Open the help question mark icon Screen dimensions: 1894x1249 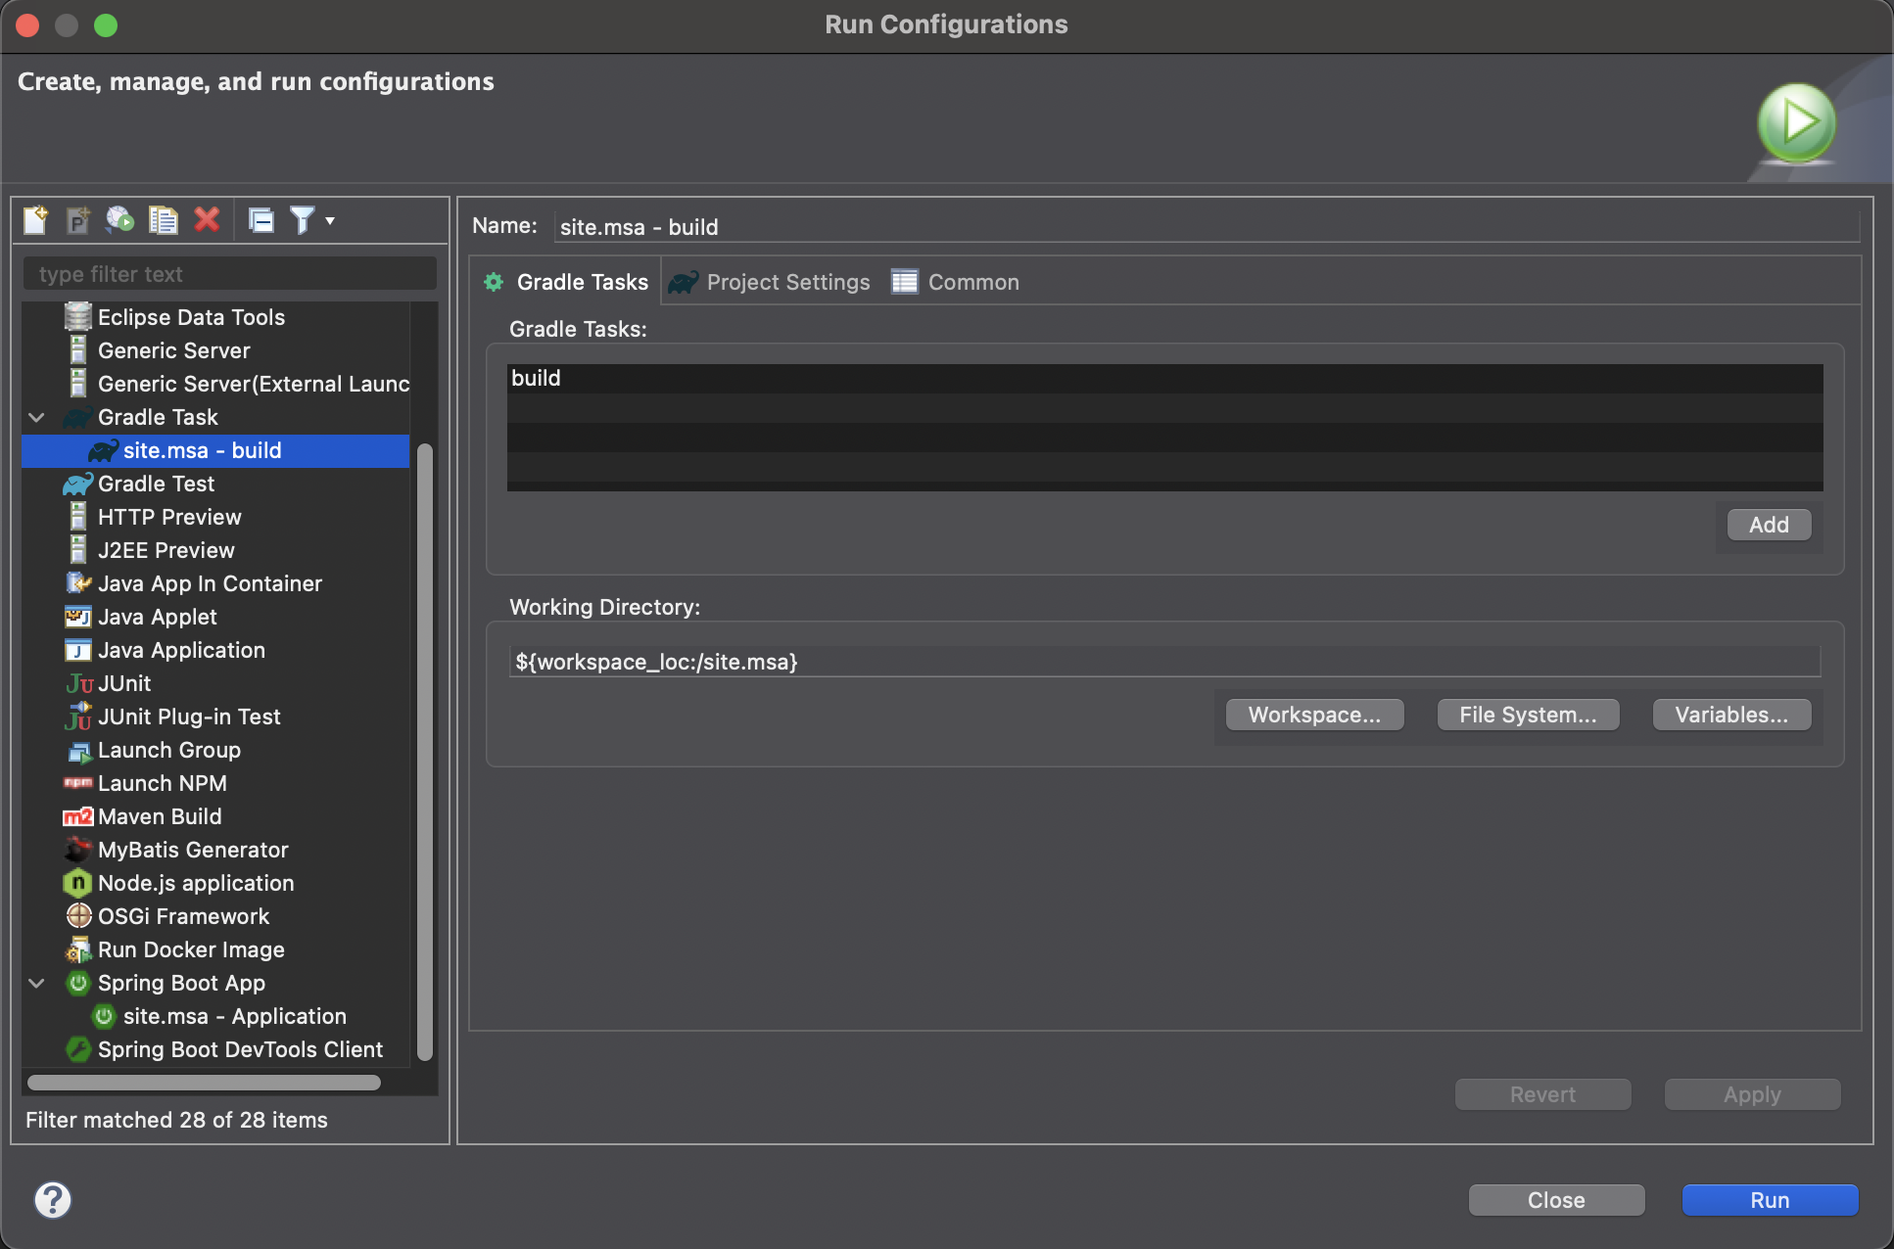[x=53, y=1199]
